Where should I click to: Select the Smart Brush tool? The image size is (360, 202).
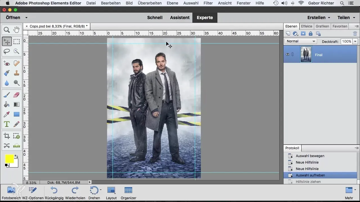(7, 73)
